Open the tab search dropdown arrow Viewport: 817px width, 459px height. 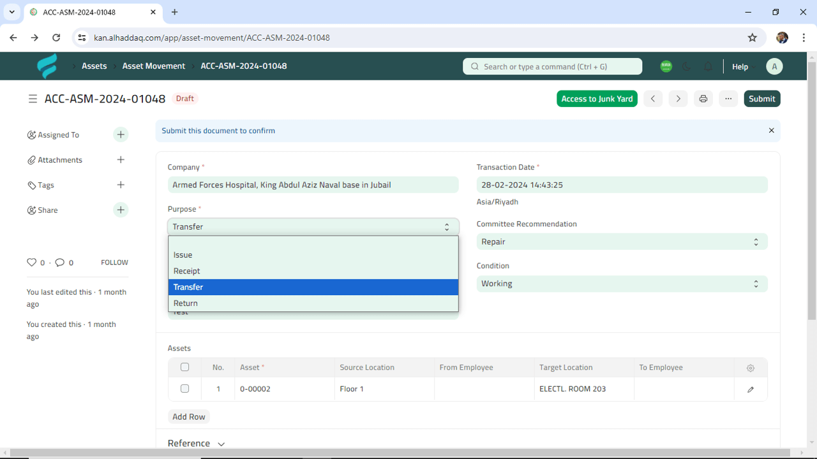coord(11,12)
